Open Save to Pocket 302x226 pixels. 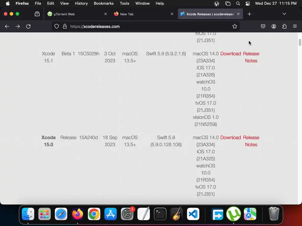(263, 26)
